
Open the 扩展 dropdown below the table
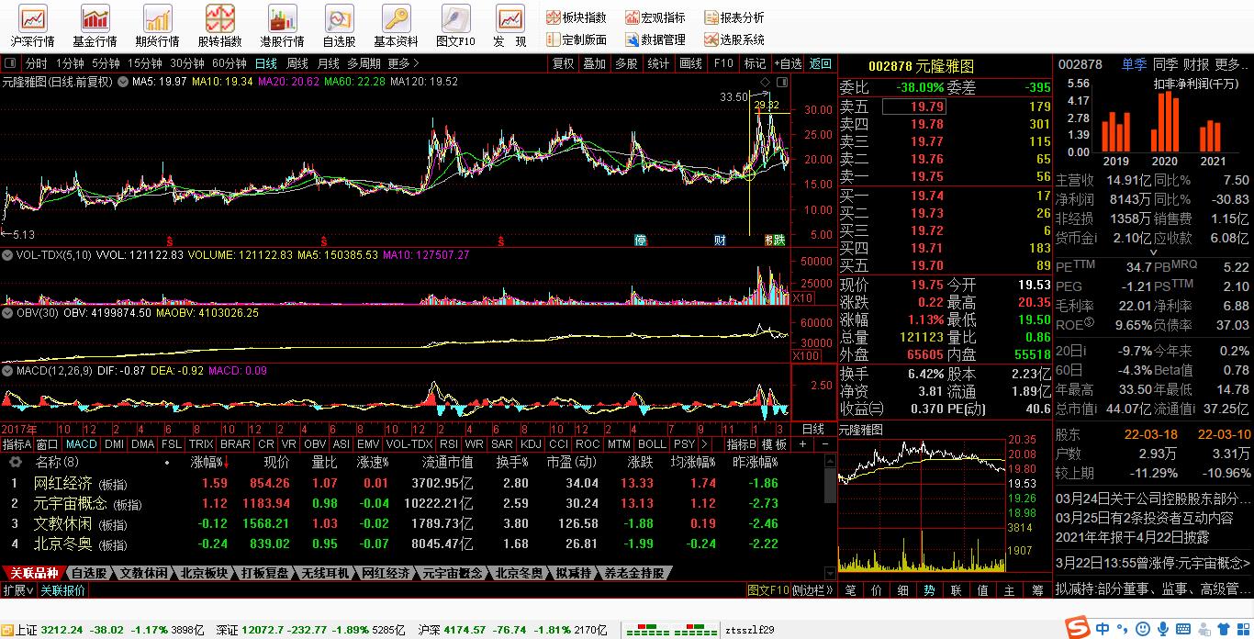(x=18, y=590)
